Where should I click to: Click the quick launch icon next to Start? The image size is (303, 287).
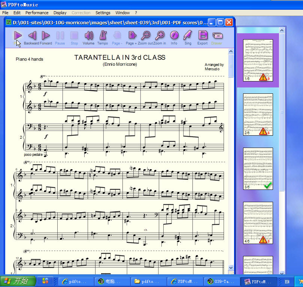click(45, 281)
